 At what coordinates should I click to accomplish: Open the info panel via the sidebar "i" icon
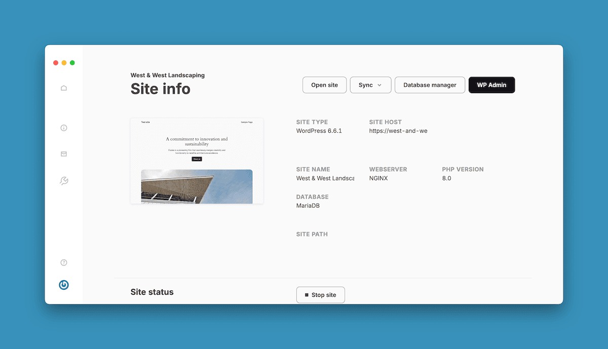(x=64, y=128)
